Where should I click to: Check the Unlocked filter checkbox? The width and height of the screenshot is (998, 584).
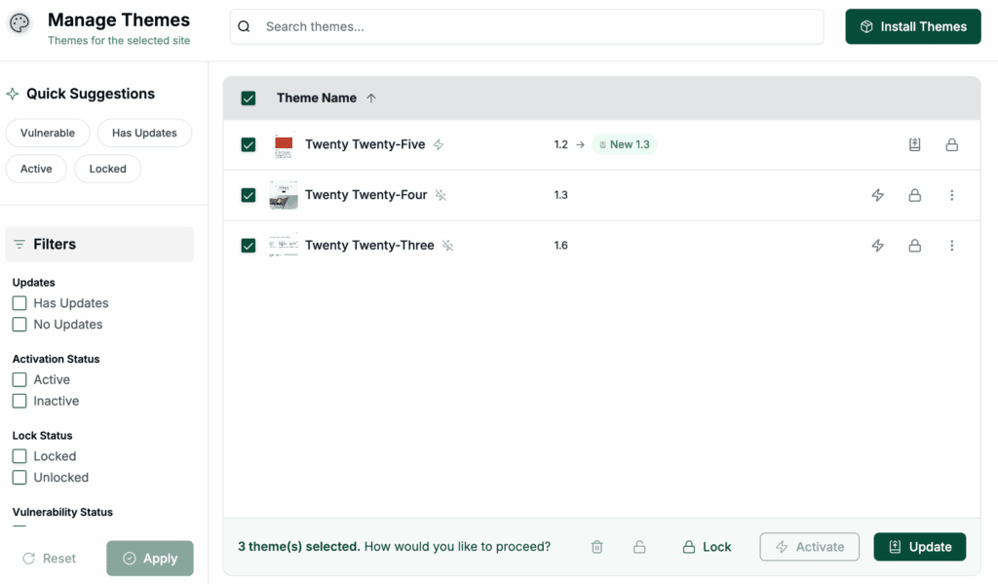[19, 477]
